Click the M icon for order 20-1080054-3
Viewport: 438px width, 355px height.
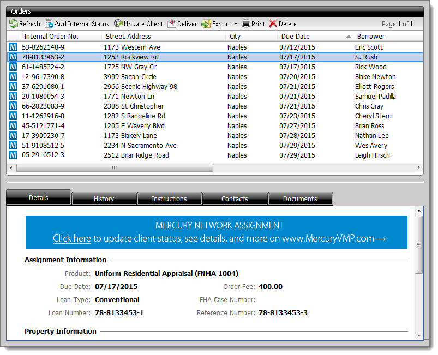[x=13, y=96]
